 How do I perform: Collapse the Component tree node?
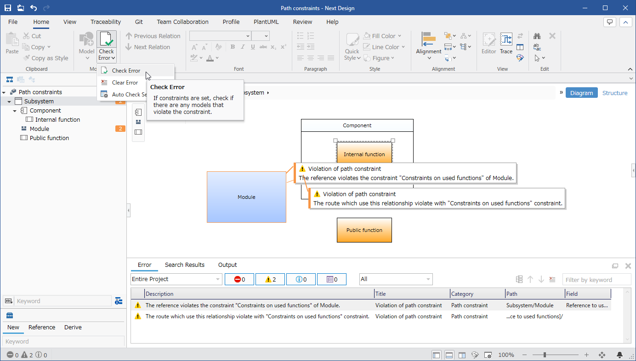(x=15, y=111)
